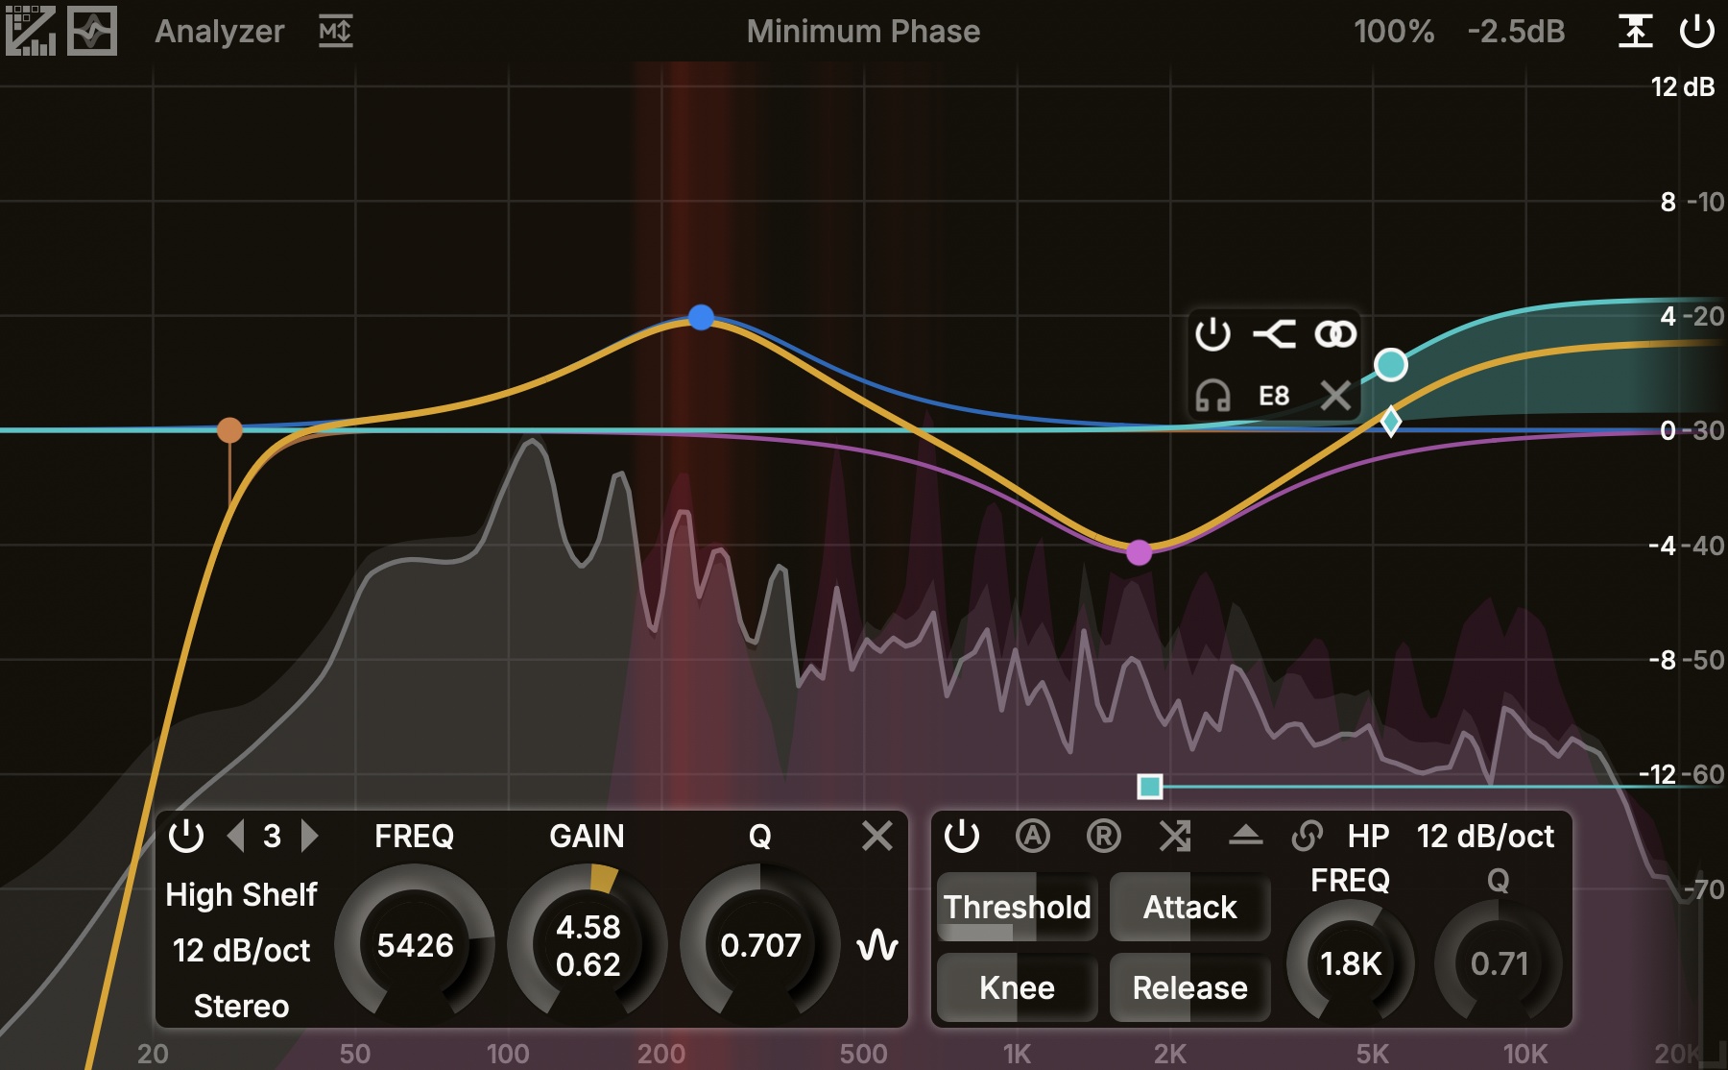Click the crossed arrows swap icon
This screenshot has width=1728, height=1070.
pyautogui.click(x=1175, y=836)
